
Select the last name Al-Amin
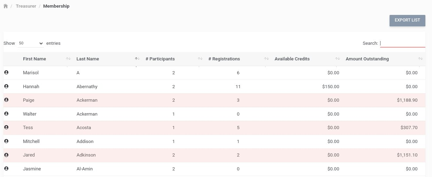pyautogui.click(x=85, y=169)
